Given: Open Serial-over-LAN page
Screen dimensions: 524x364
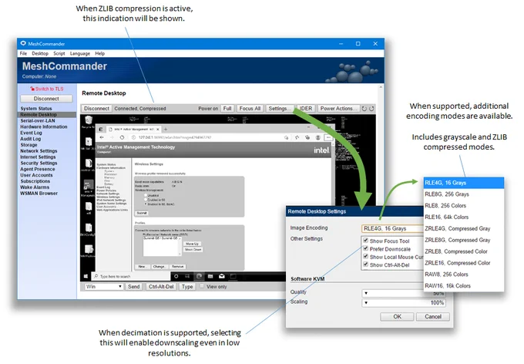Looking at the screenshot, I should pyautogui.click(x=38, y=120).
